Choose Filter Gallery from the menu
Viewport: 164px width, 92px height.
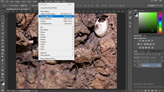point(56,11)
